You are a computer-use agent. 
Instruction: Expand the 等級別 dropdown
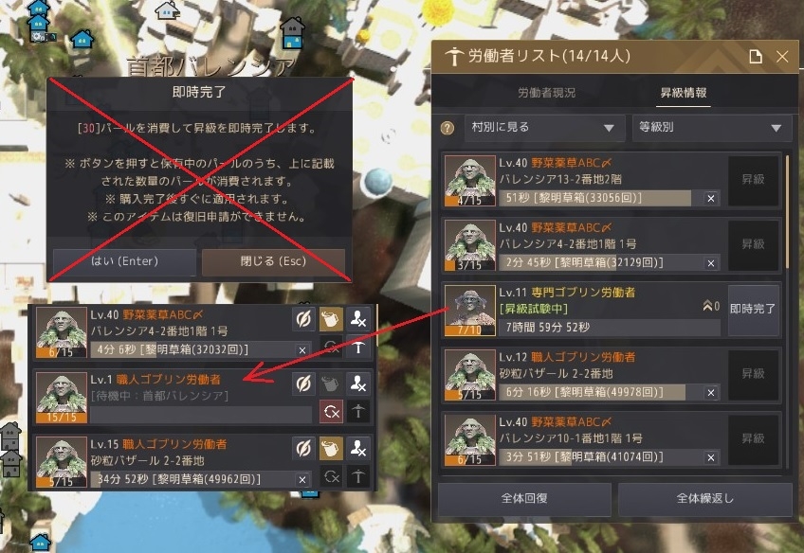(712, 128)
